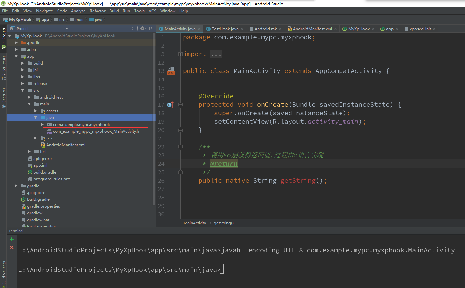Click the override gutter icon at onCreate
465x288 pixels.
[170, 104]
